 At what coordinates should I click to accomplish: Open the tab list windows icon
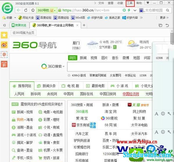point(160,25)
